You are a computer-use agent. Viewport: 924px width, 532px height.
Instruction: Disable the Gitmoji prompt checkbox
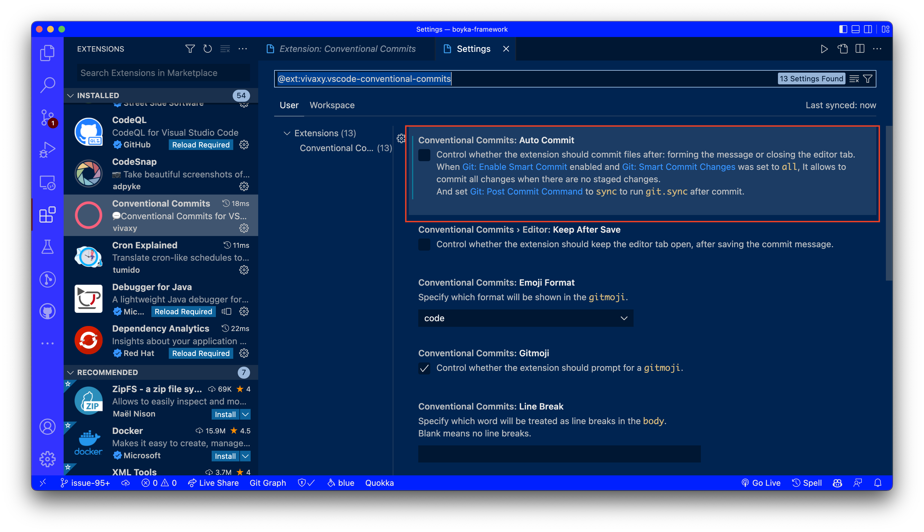(x=424, y=369)
